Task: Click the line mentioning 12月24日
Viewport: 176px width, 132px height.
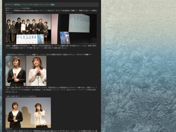Action: (x=19, y=8)
